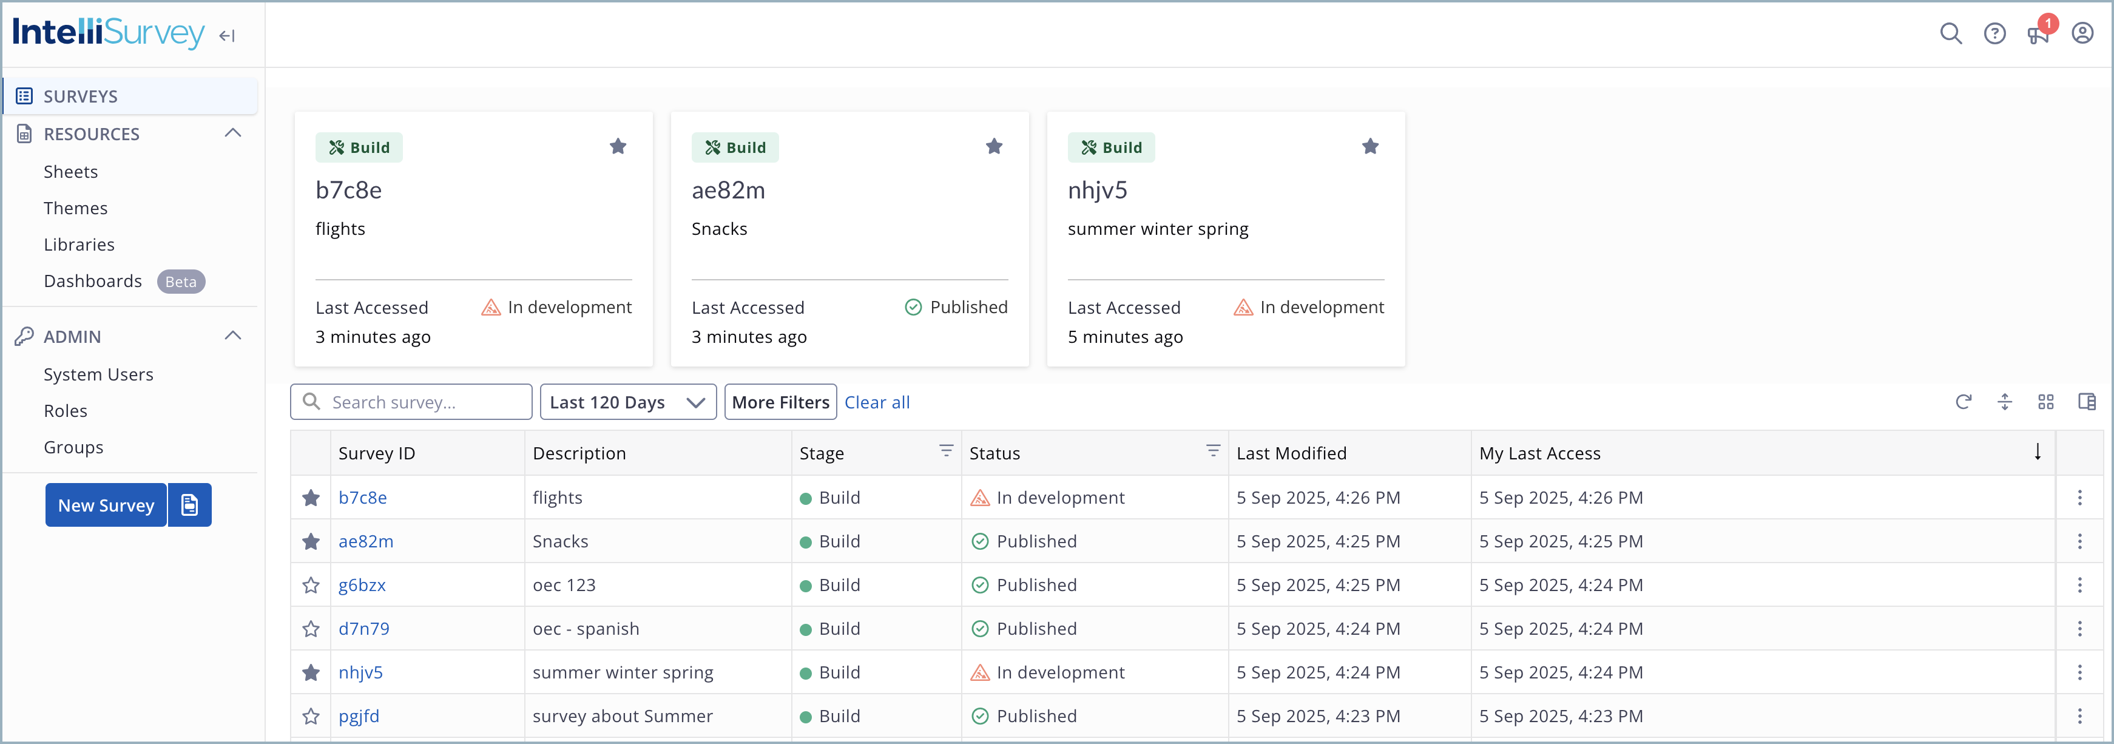
Task: Refresh the survey list
Action: pyautogui.click(x=1964, y=402)
